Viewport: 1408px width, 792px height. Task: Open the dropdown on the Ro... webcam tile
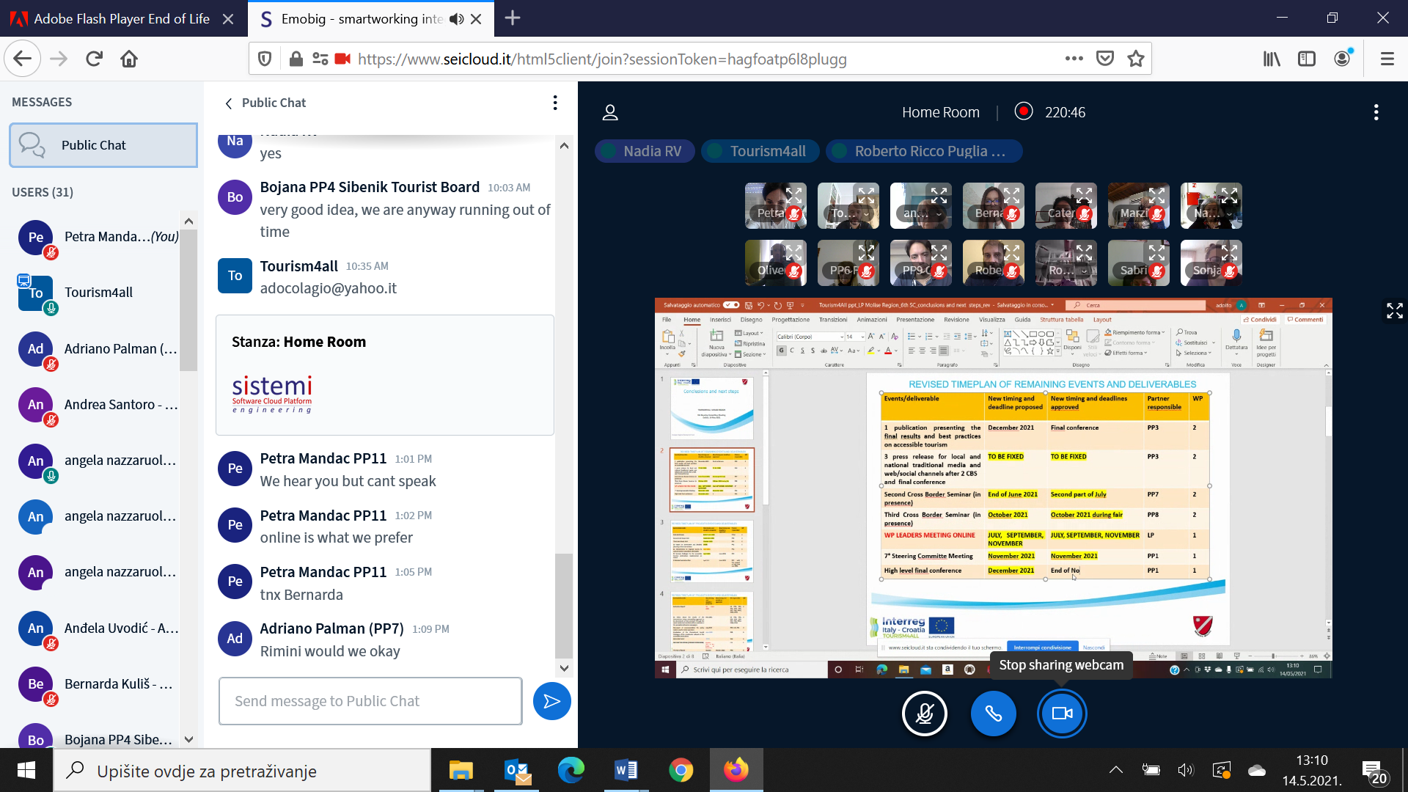pyautogui.click(x=1084, y=271)
